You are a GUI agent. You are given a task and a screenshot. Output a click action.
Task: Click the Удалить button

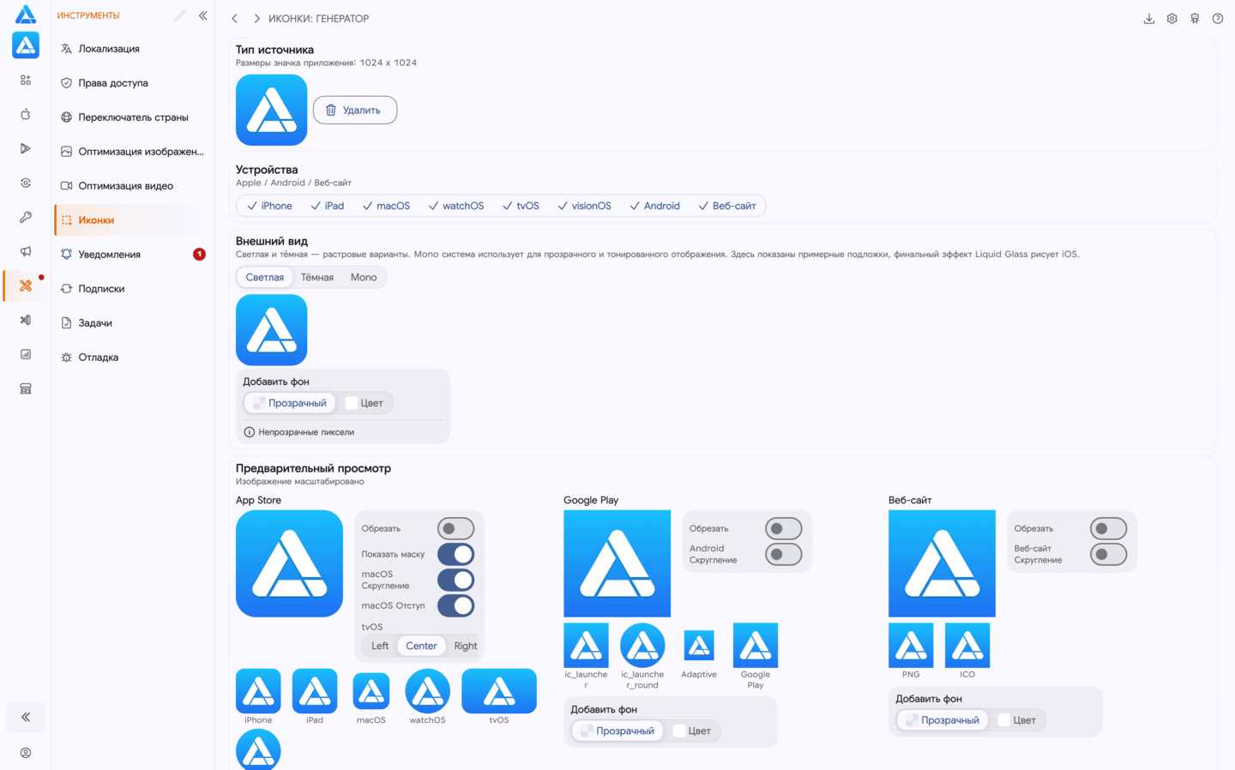(355, 110)
